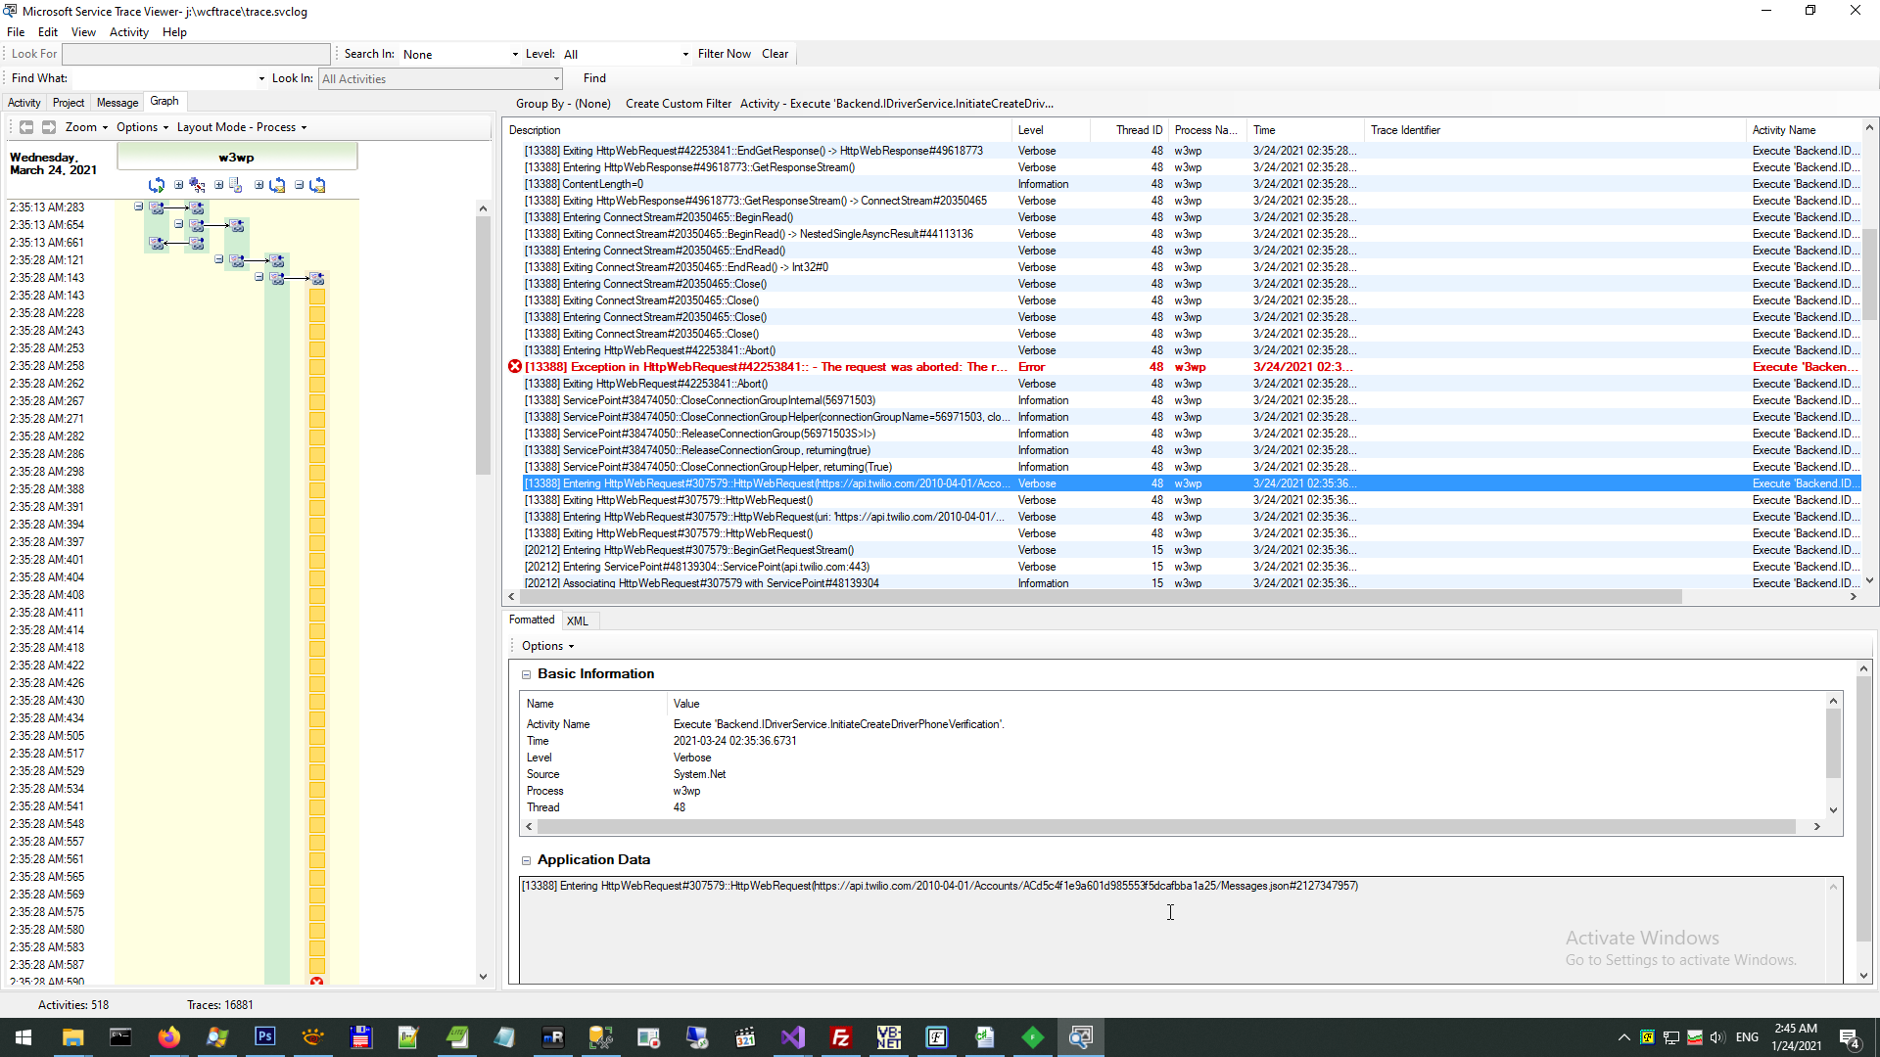Click the transfer icon at 2:35:13 AM:283
1880x1057 pixels.
coord(157,207)
